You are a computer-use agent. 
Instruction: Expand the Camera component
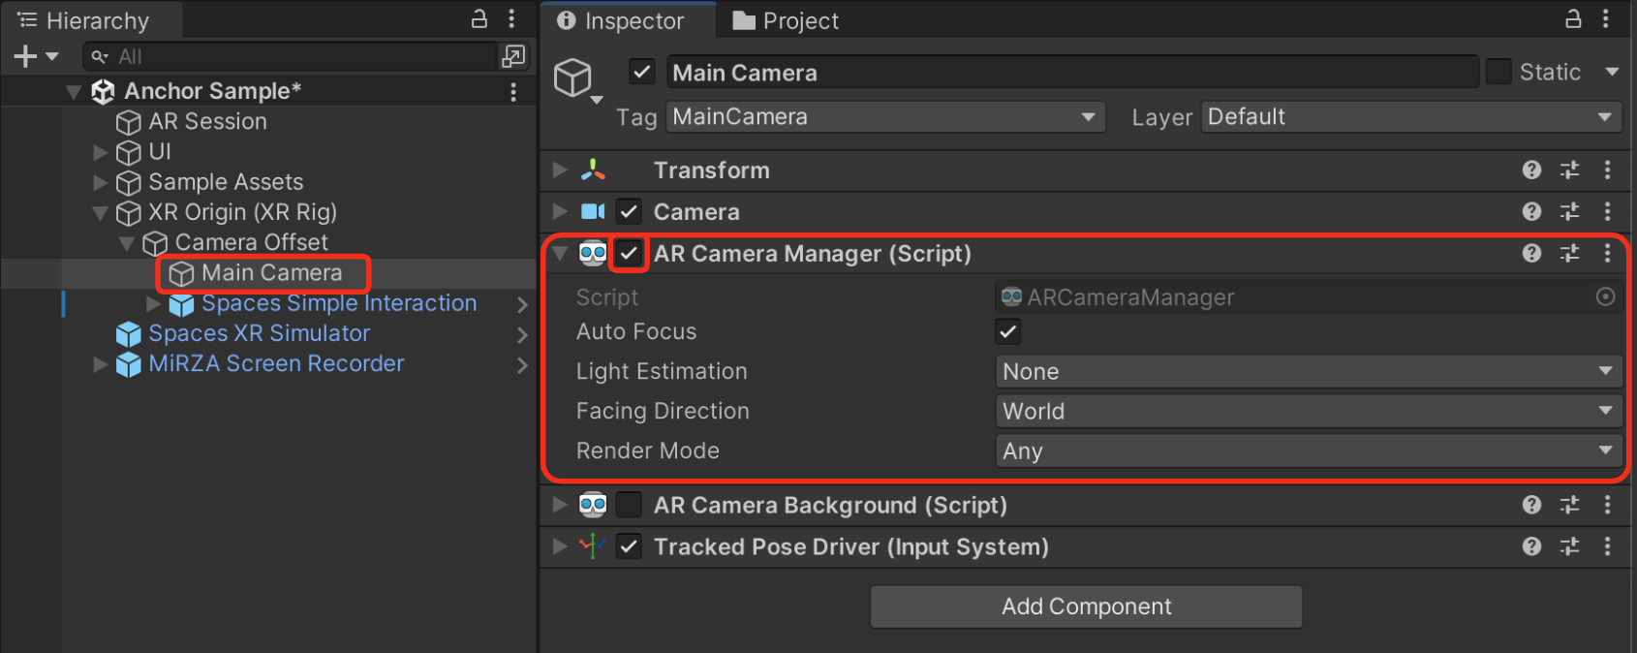tap(560, 211)
